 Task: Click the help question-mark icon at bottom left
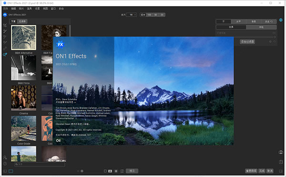click(5, 164)
